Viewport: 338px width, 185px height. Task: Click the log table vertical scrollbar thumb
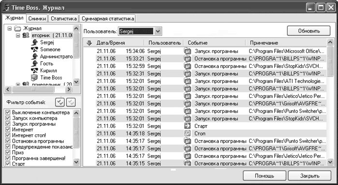pyautogui.click(x=330, y=61)
